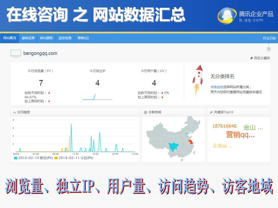This screenshot has width=278, height=208.
Task: Switch to the 基础运营 tab
Action: pyautogui.click(x=28, y=38)
